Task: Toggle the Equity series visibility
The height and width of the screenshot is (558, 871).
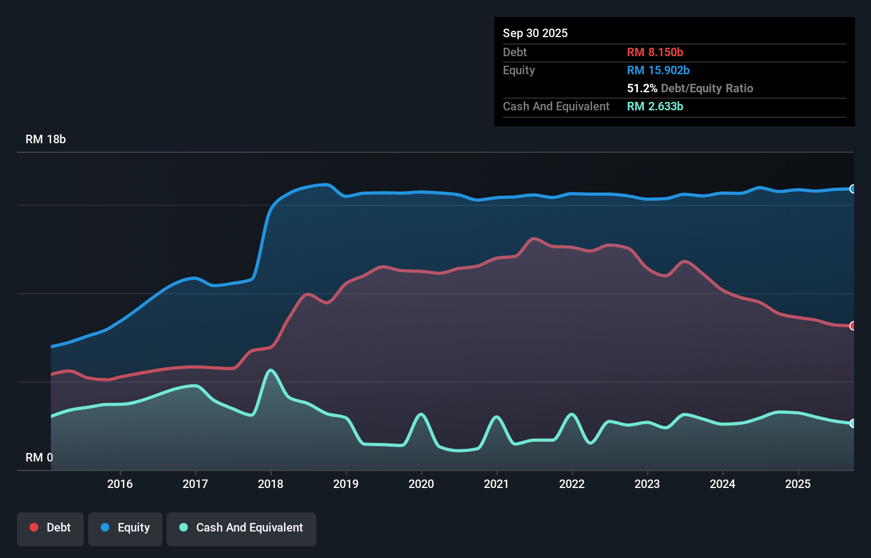Action: click(125, 527)
